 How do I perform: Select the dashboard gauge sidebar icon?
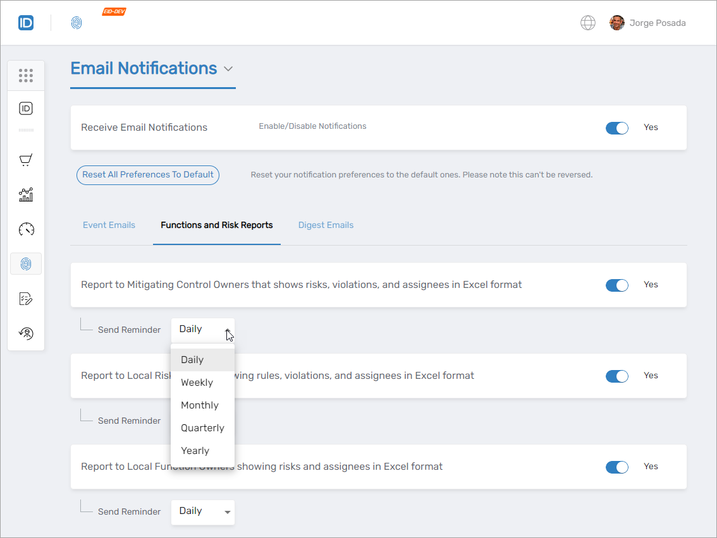pos(26,229)
